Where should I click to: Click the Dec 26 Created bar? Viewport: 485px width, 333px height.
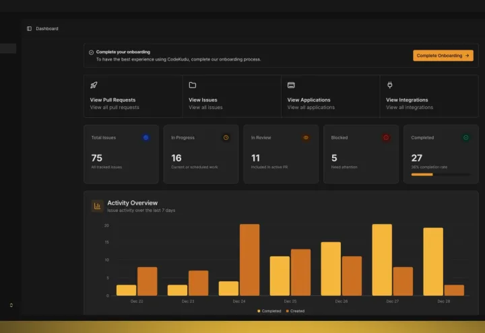pyautogui.click(x=352, y=276)
